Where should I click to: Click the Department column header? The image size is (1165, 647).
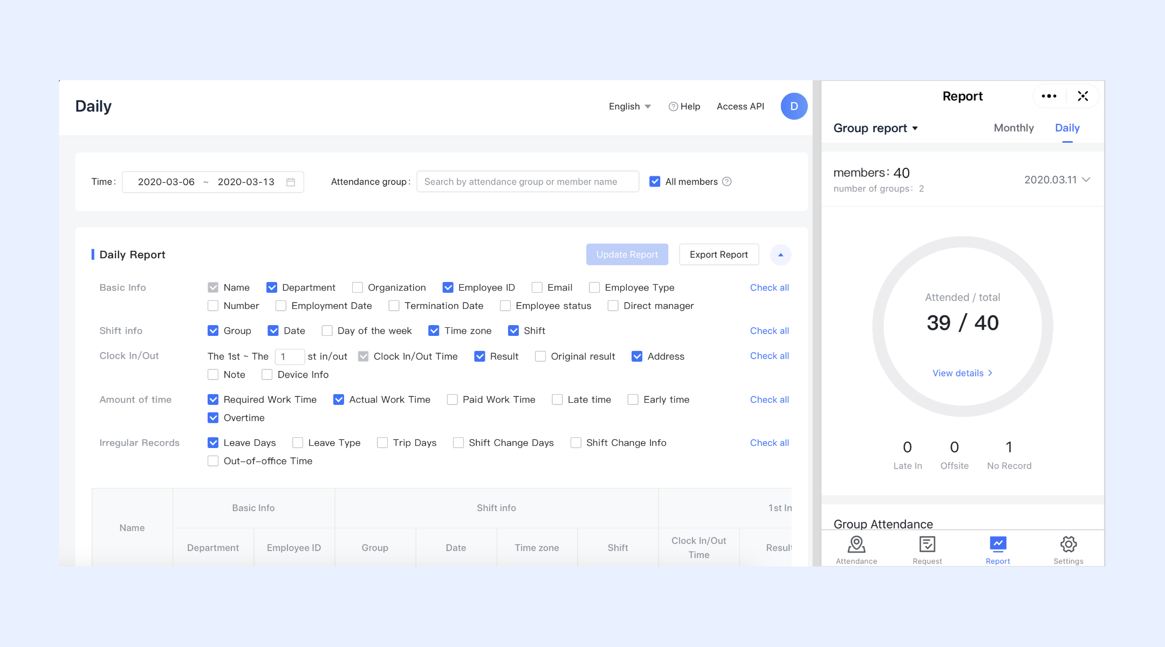coord(213,548)
